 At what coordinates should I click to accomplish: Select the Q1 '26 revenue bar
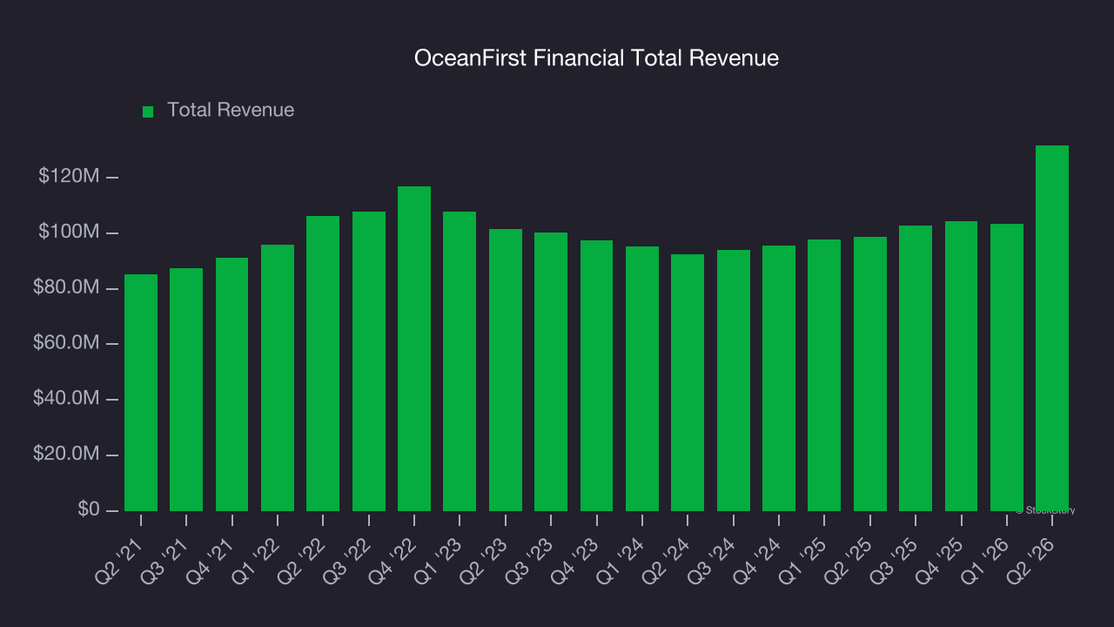[1007, 367]
